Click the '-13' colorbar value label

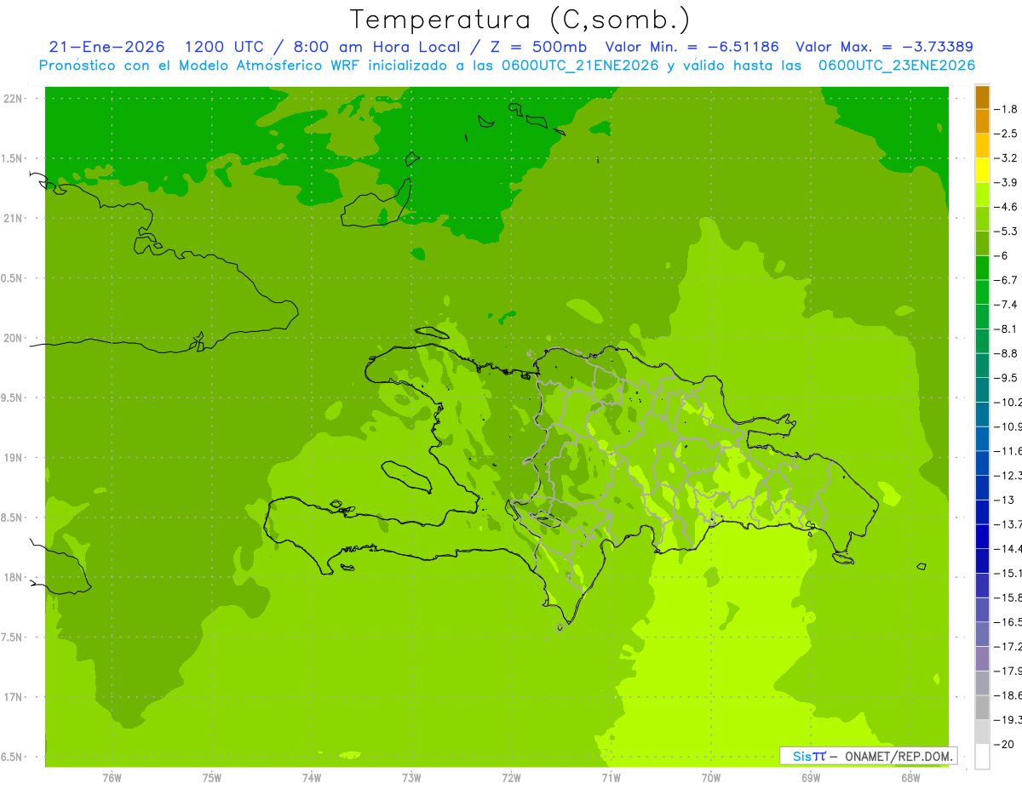[x=1004, y=500]
